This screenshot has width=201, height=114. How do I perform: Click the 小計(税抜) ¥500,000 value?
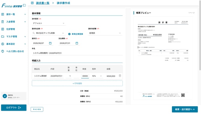(118, 91)
